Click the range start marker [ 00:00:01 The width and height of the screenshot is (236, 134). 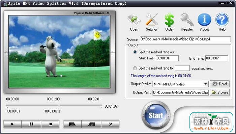(13, 111)
